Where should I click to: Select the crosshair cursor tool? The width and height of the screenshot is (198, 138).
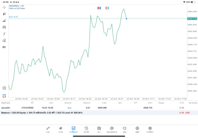[x=4, y=7]
